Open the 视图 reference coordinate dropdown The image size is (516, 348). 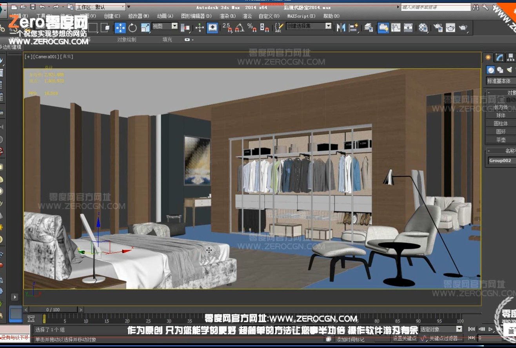[165, 26]
